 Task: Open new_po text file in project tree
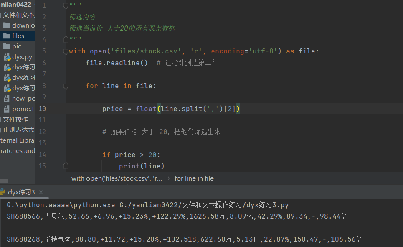[23, 99]
